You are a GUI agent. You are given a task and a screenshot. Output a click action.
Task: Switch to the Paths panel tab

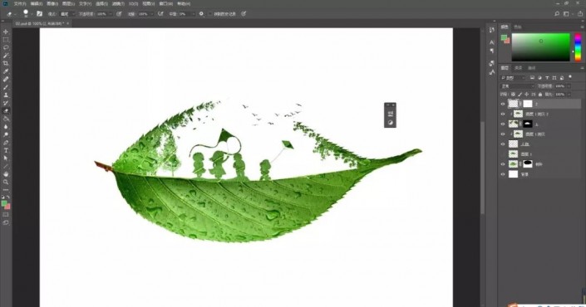tap(532, 68)
